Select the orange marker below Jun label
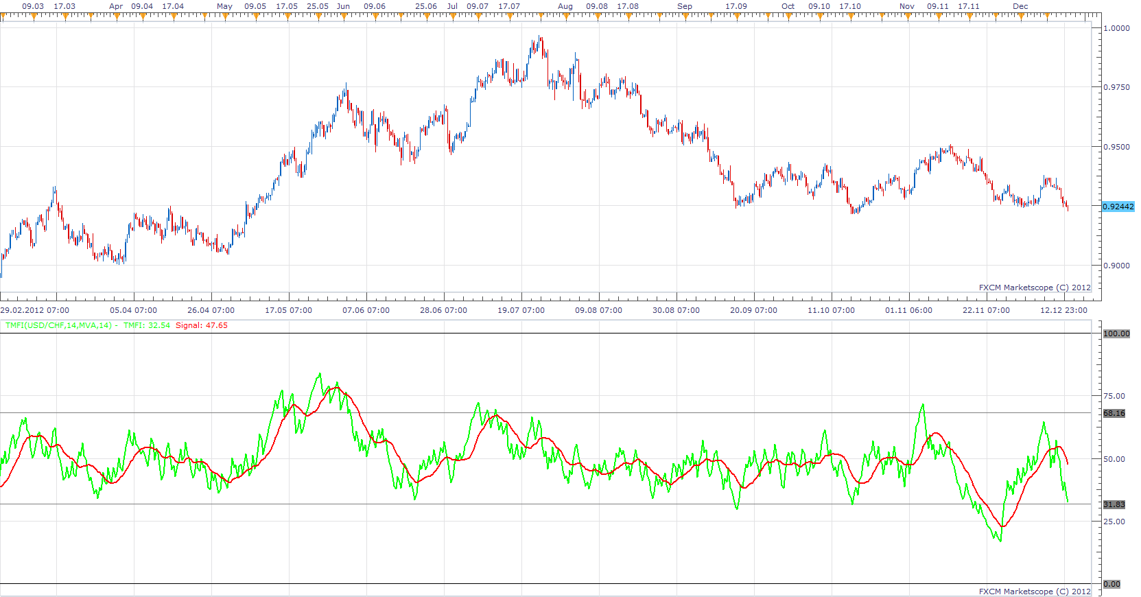1141x597 pixels. (344, 16)
